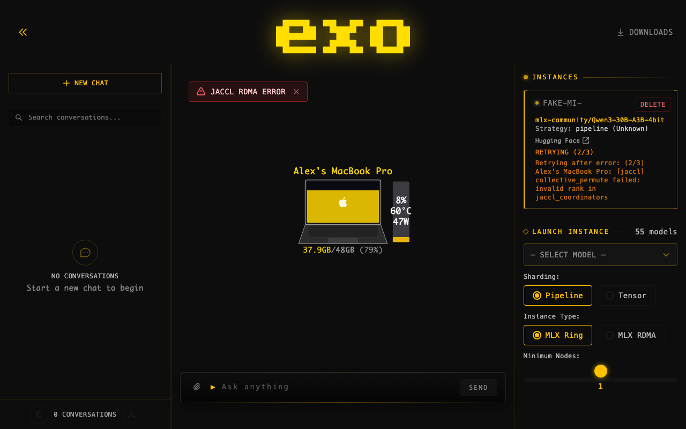Click the model name mlx-community/Qwen3-30B-A3B-4bit
686x429 pixels.
600,120
